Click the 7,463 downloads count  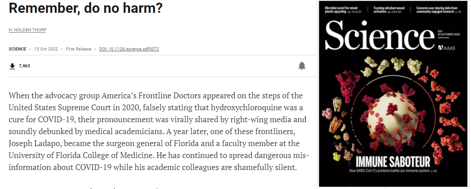click(x=24, y=66)
